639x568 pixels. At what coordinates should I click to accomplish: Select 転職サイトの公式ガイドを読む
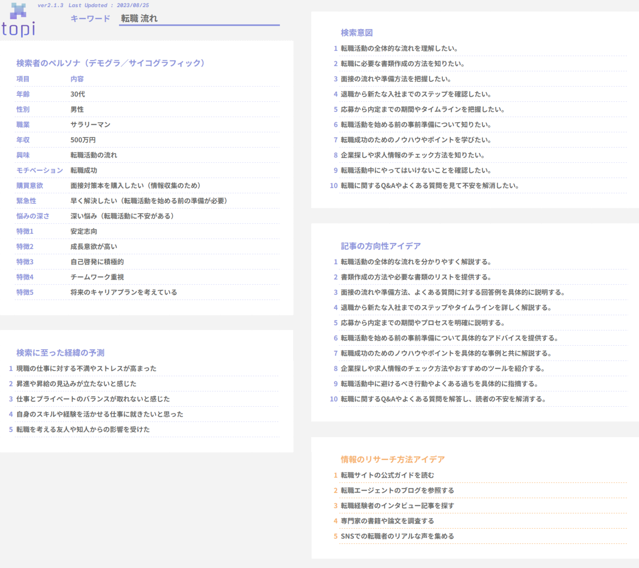[387, 475]
